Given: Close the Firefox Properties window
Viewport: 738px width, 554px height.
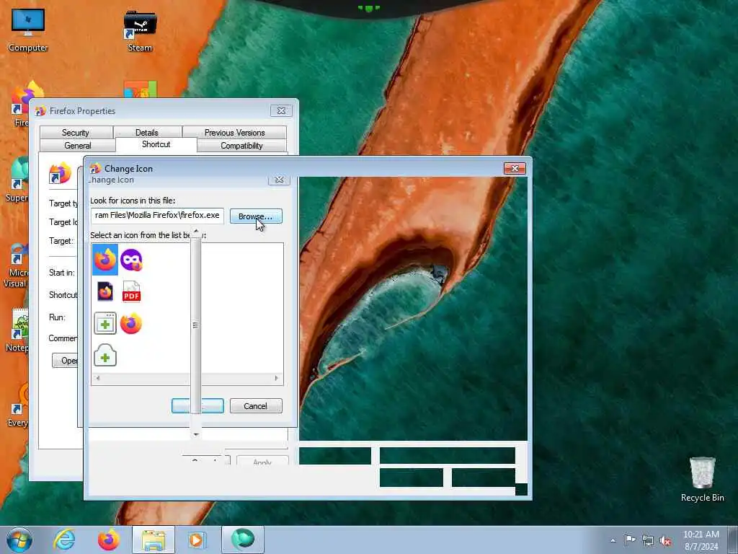Looking at the screenshot, I should pos(281,110).
